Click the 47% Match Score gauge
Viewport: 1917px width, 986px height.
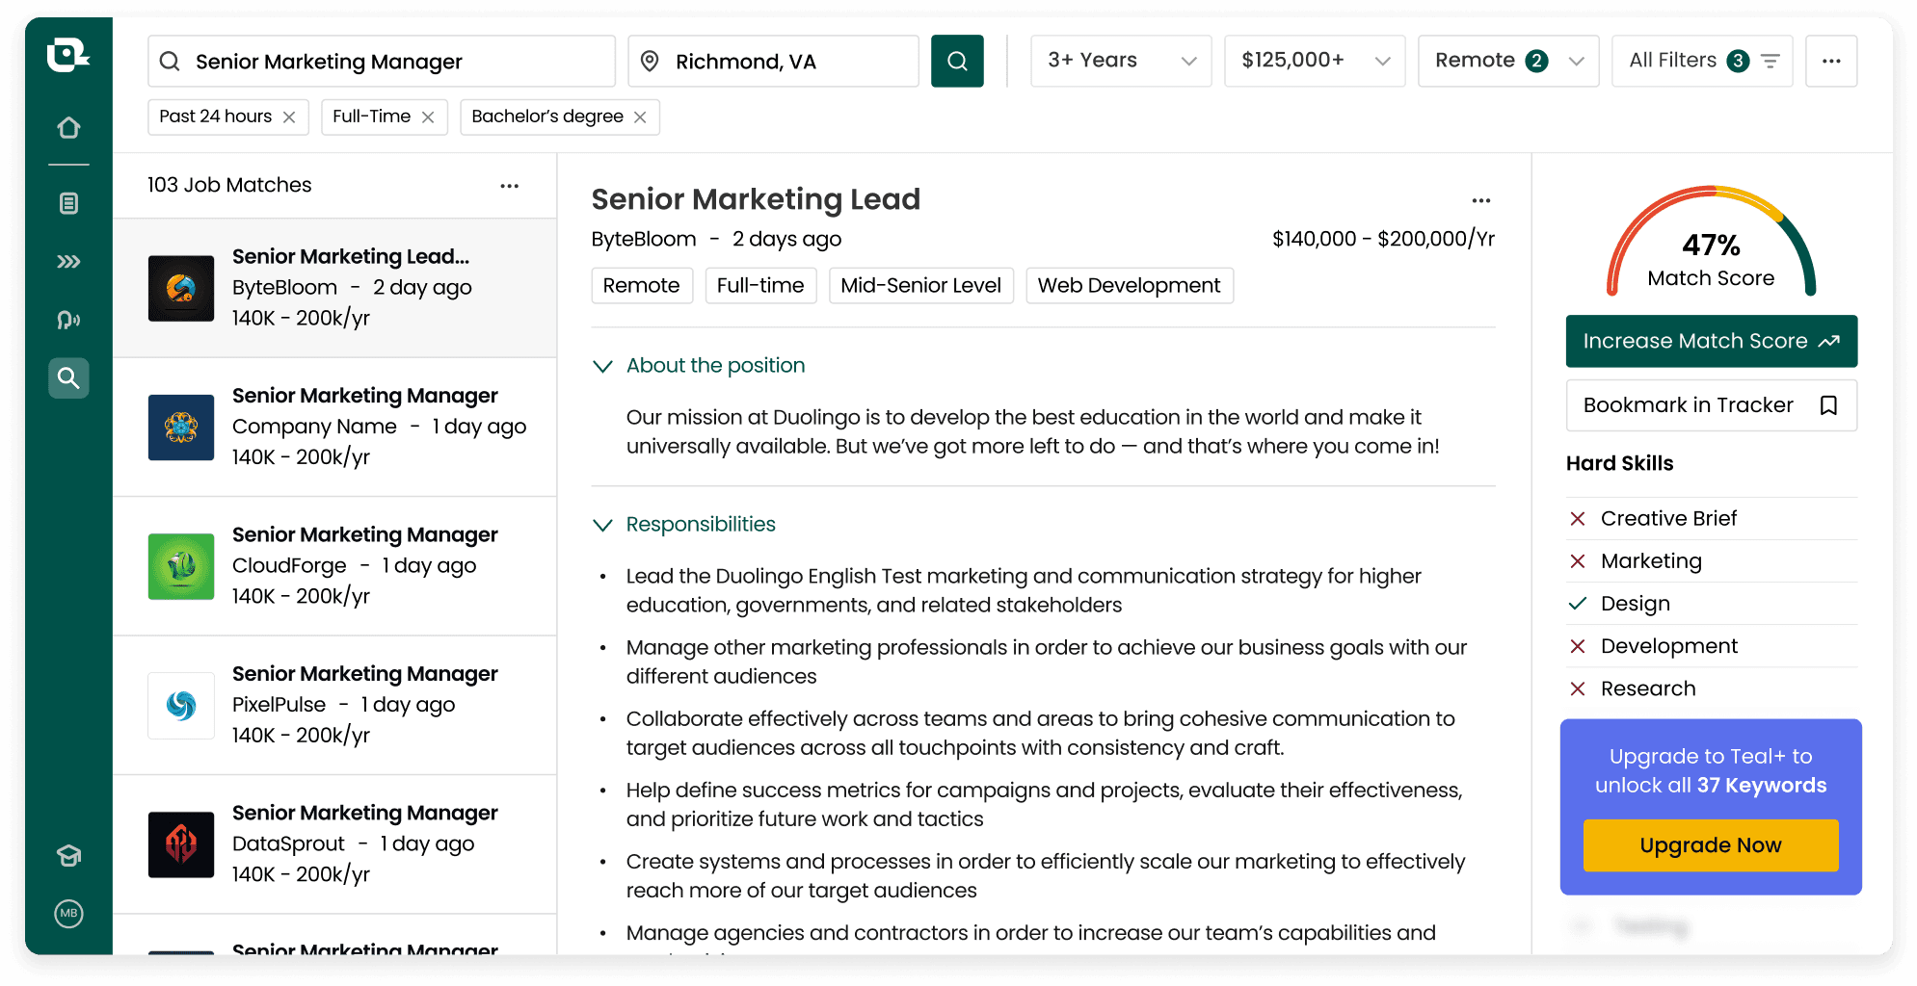point(1712,241)
